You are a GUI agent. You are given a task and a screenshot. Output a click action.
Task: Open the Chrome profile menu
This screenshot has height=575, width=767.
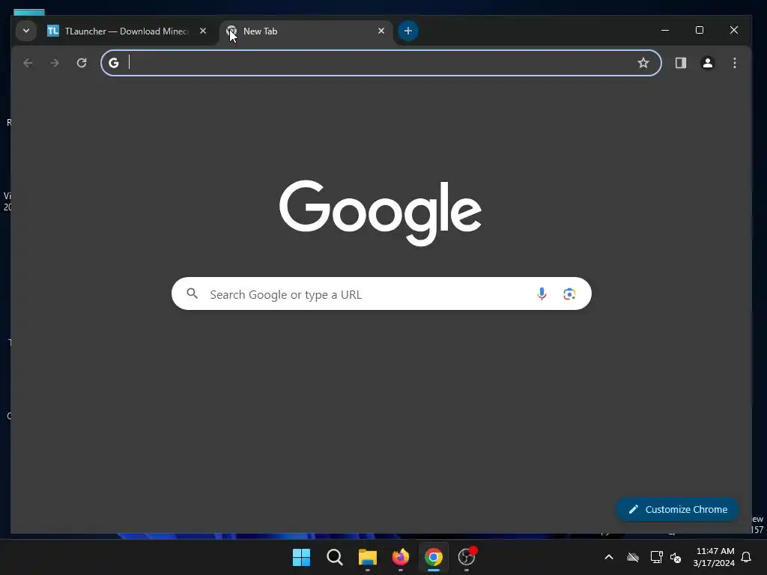pyautogui.click(x=707, y=63)
